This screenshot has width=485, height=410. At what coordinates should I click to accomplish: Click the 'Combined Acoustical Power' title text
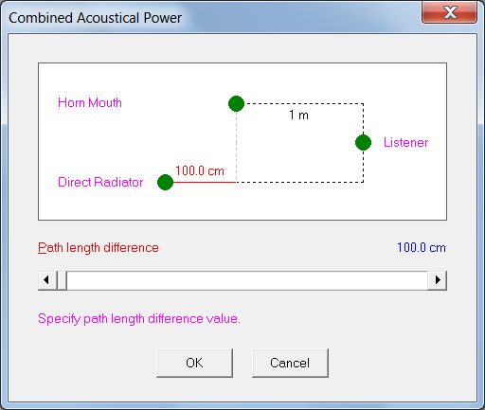tap(95, 18)
